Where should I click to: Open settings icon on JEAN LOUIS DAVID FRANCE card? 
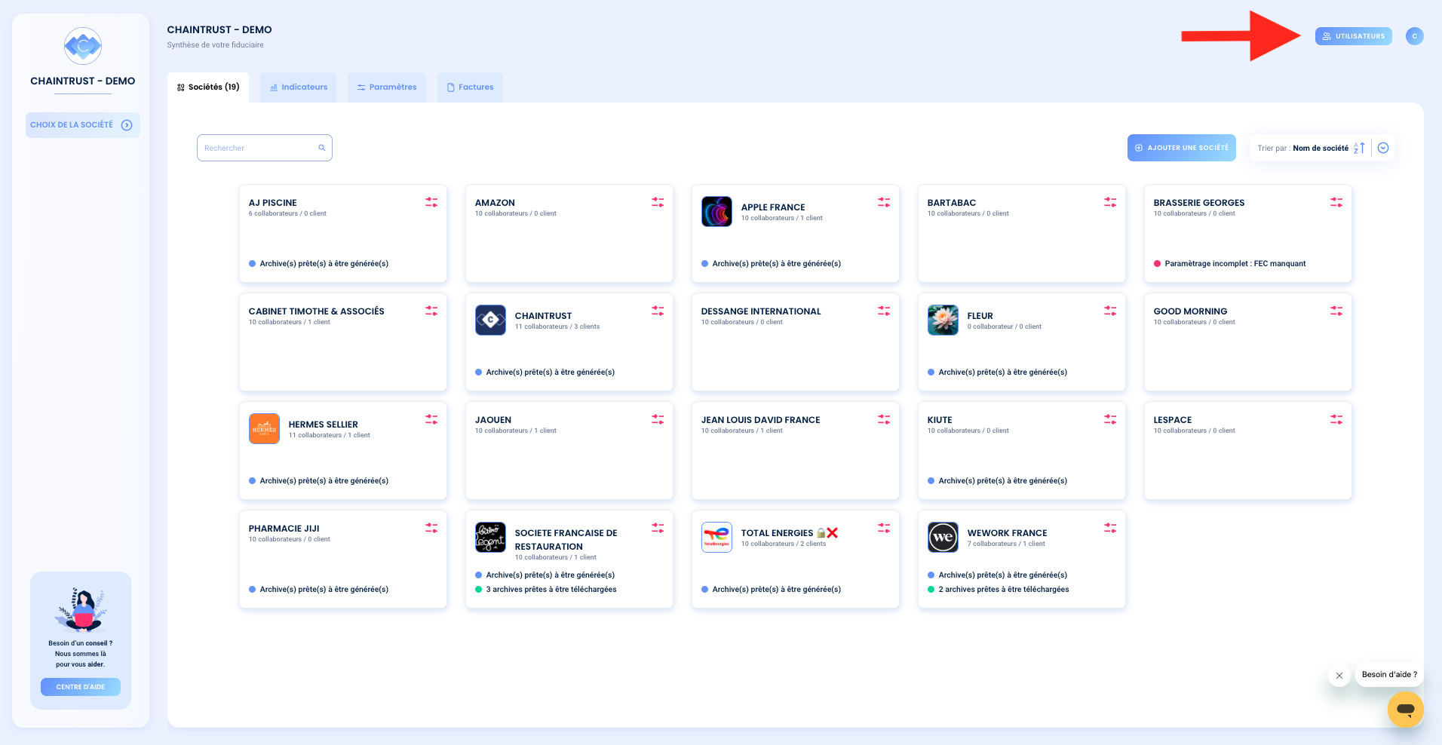point(884,419)
